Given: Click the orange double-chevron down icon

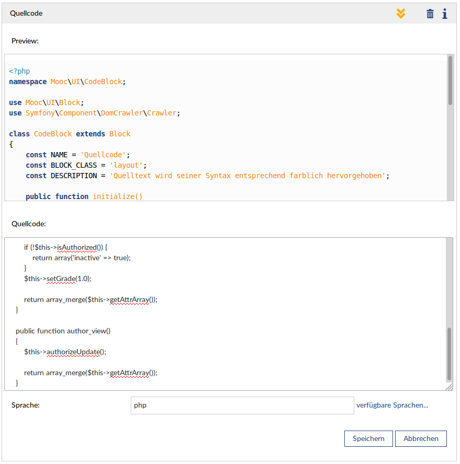Looking at the screenshot, I should (401, 14).
